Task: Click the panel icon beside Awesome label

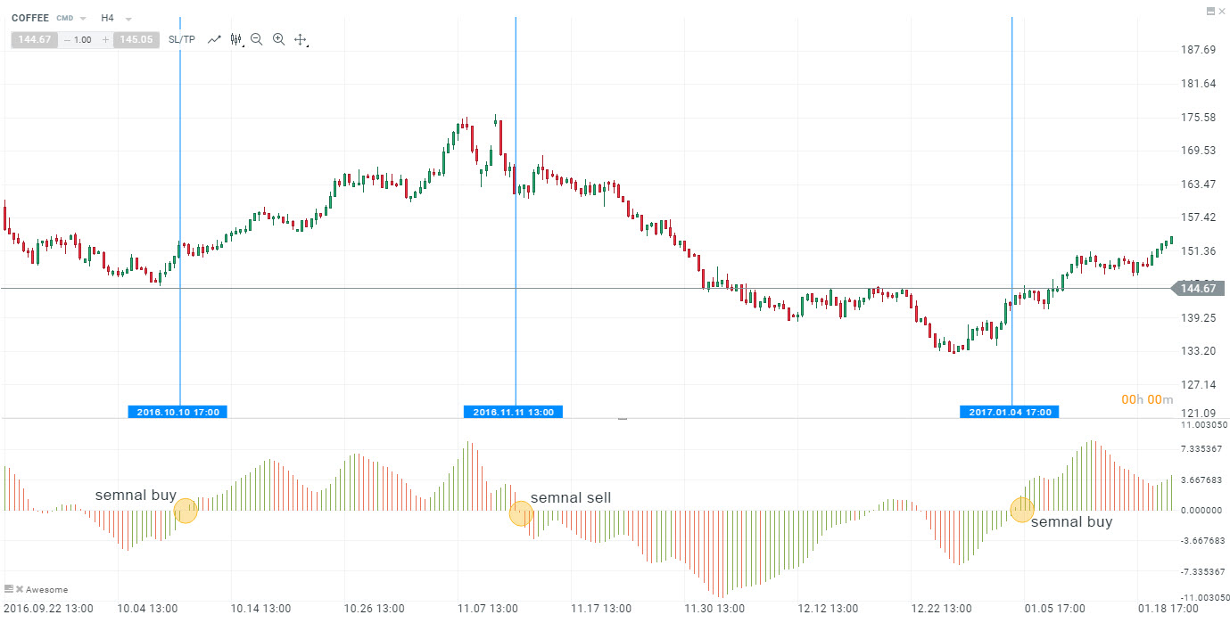Action: (9, 589)
